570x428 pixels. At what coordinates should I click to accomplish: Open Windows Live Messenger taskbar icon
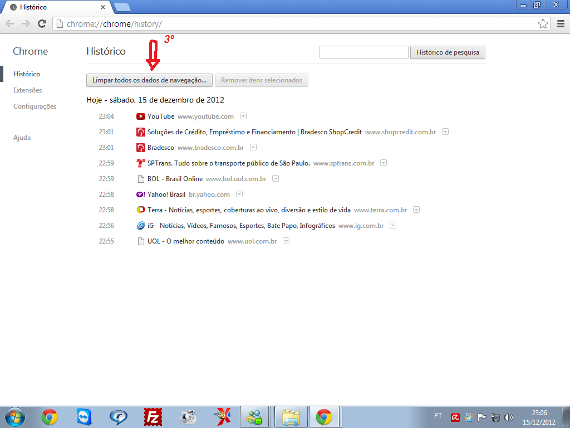pyautogui.click(x=254, y=417)
